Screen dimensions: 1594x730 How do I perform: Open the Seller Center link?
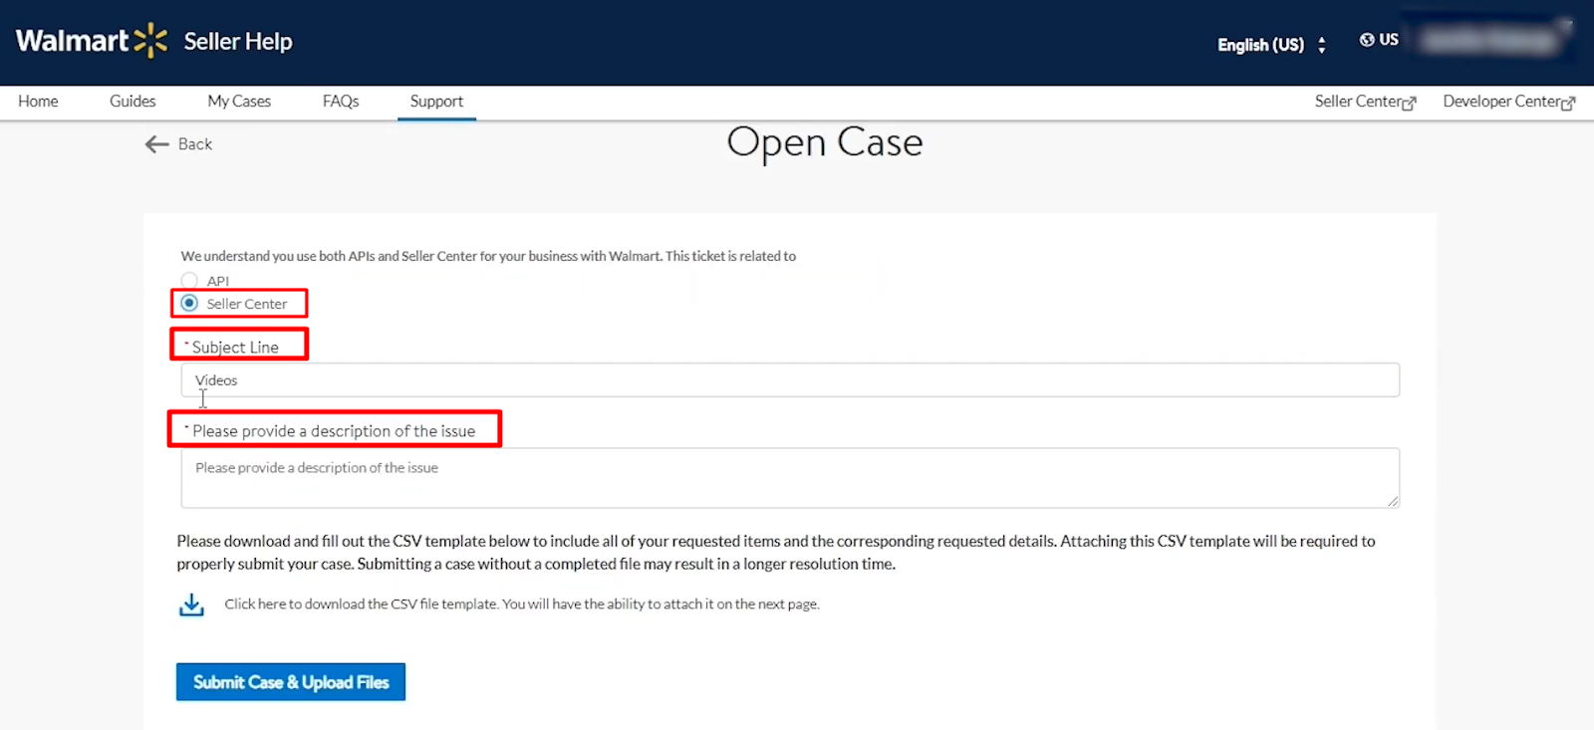1358,102
